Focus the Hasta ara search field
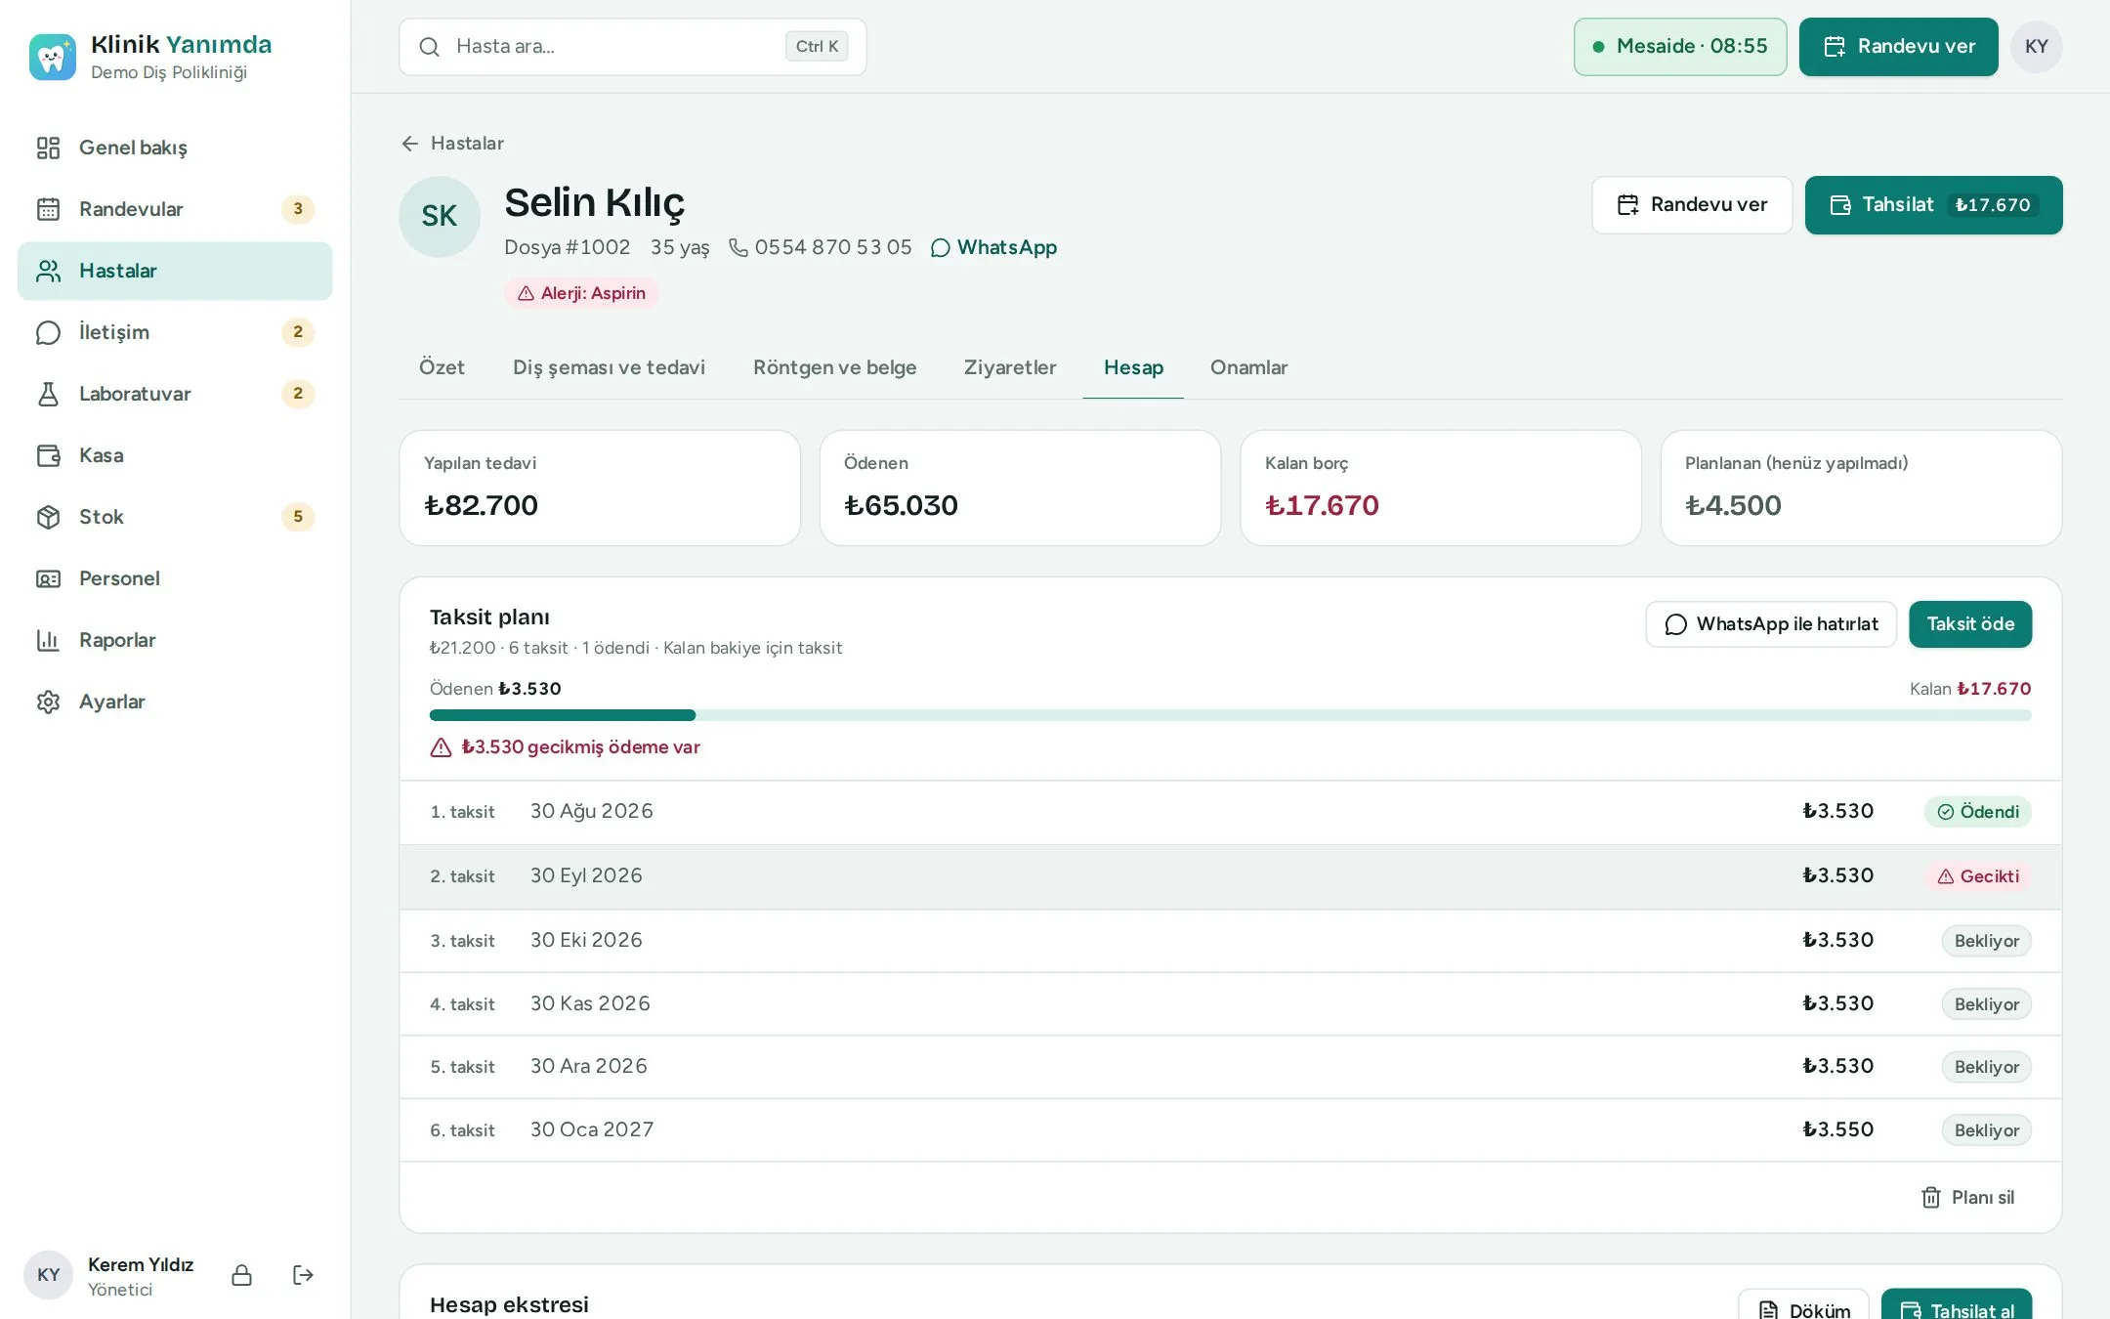2110x1319 pixels. [633, 47]
